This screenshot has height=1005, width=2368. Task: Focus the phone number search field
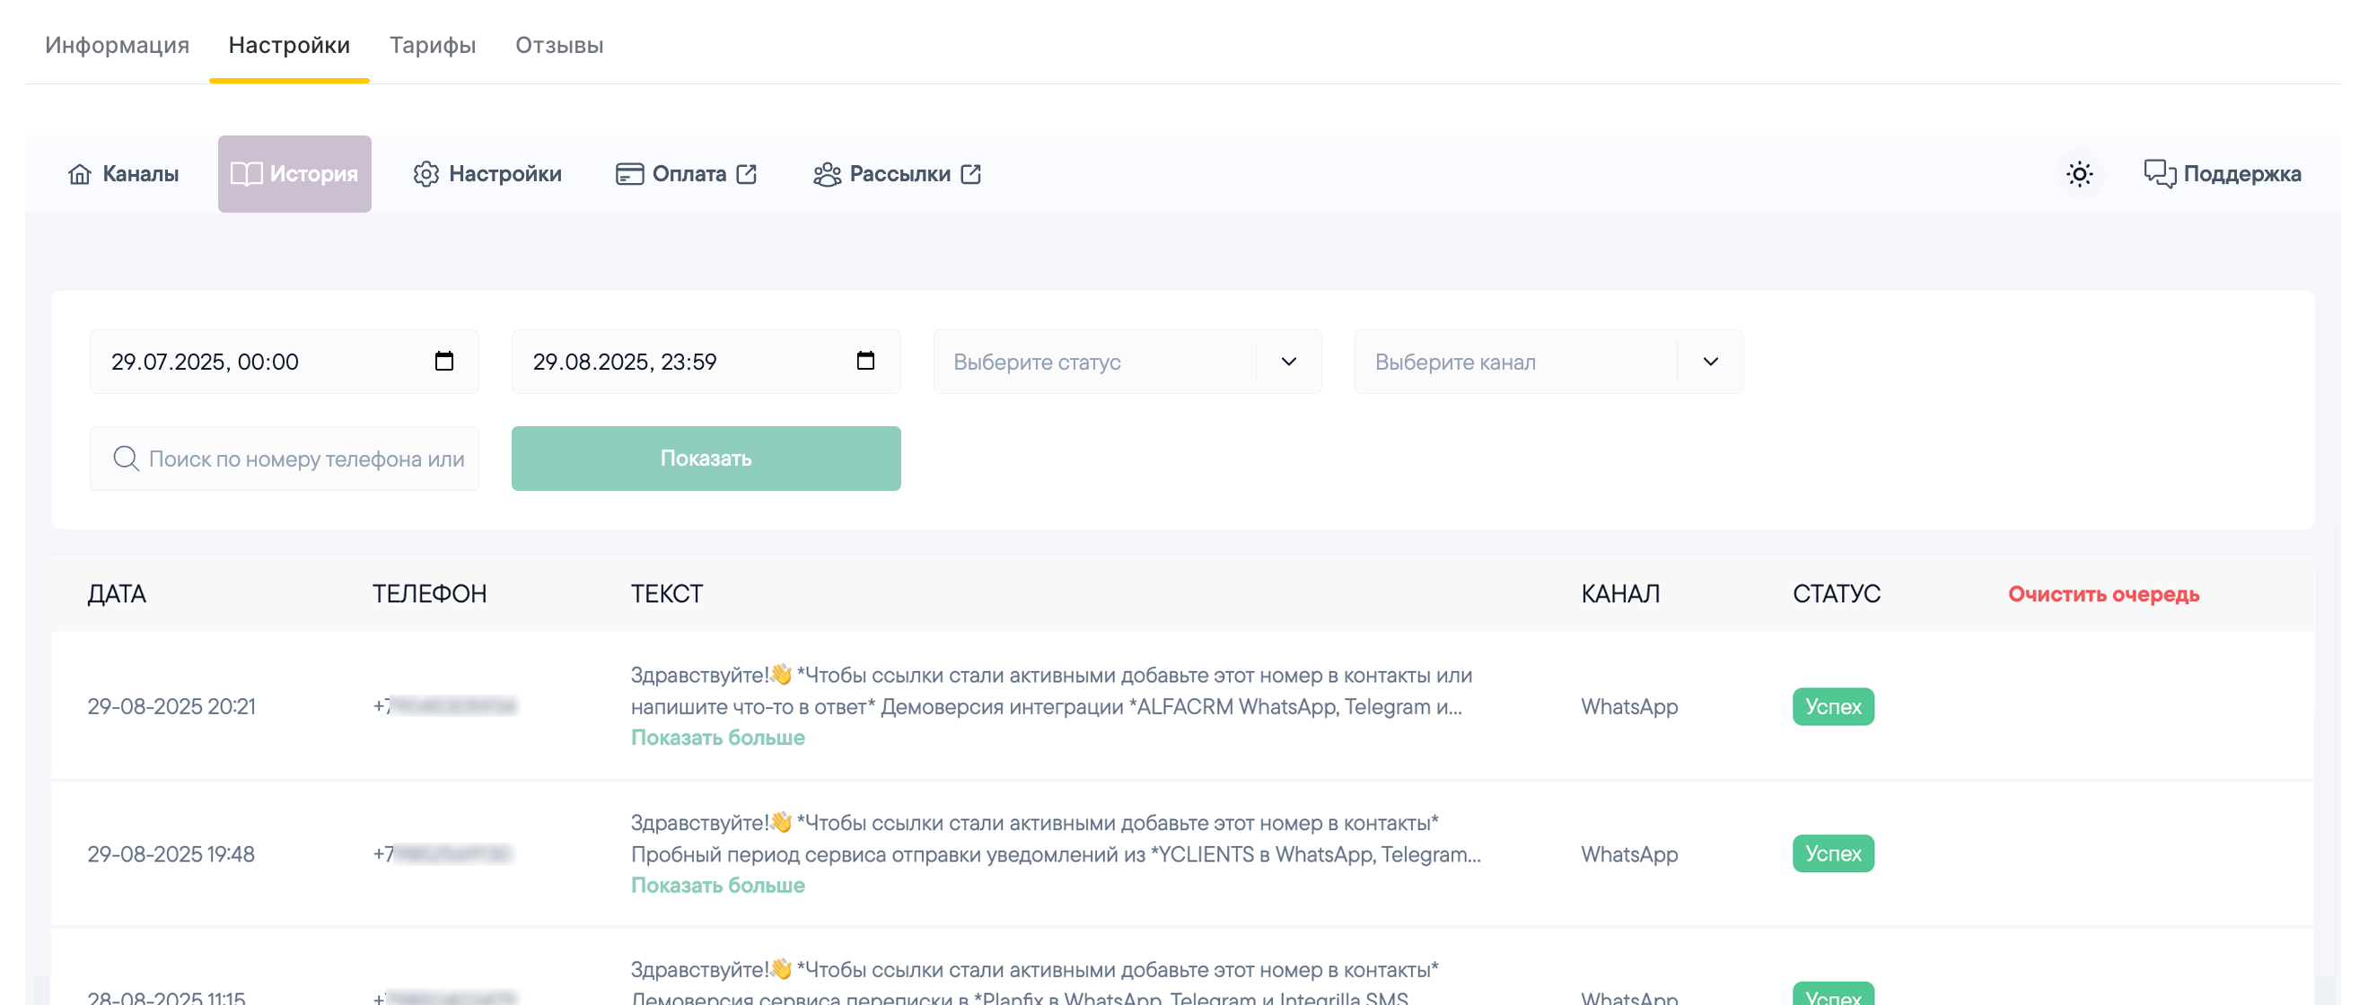pyautogui.click(x=284, y=459)
